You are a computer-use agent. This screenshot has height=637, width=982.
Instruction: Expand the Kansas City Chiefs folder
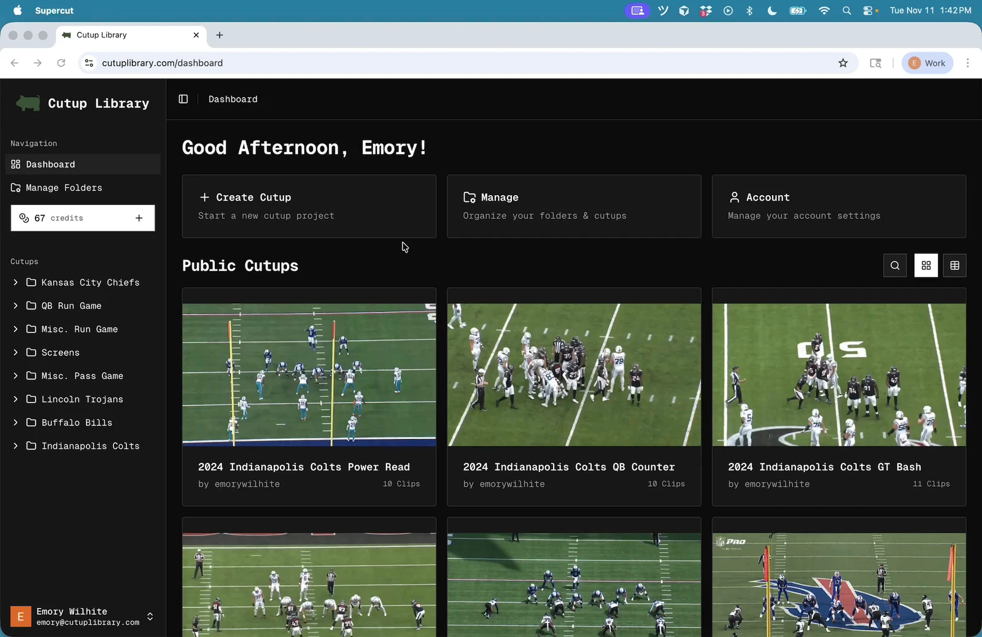[15, 282]
